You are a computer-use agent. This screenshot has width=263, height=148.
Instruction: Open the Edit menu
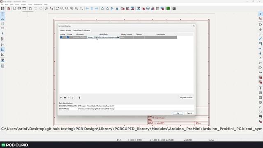pyautogui.click(x=7, y=5)
